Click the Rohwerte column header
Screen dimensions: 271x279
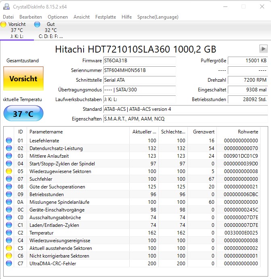click(x=238, y=132)
